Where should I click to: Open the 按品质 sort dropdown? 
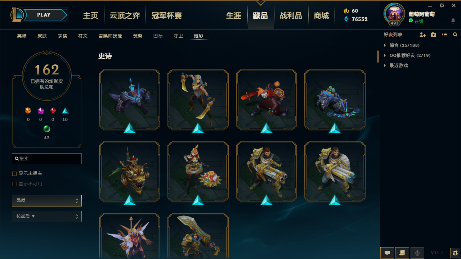click(47, 217)
